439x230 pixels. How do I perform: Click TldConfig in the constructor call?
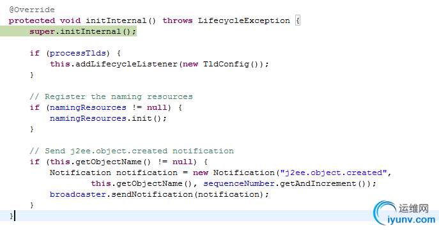coord(226,64)
